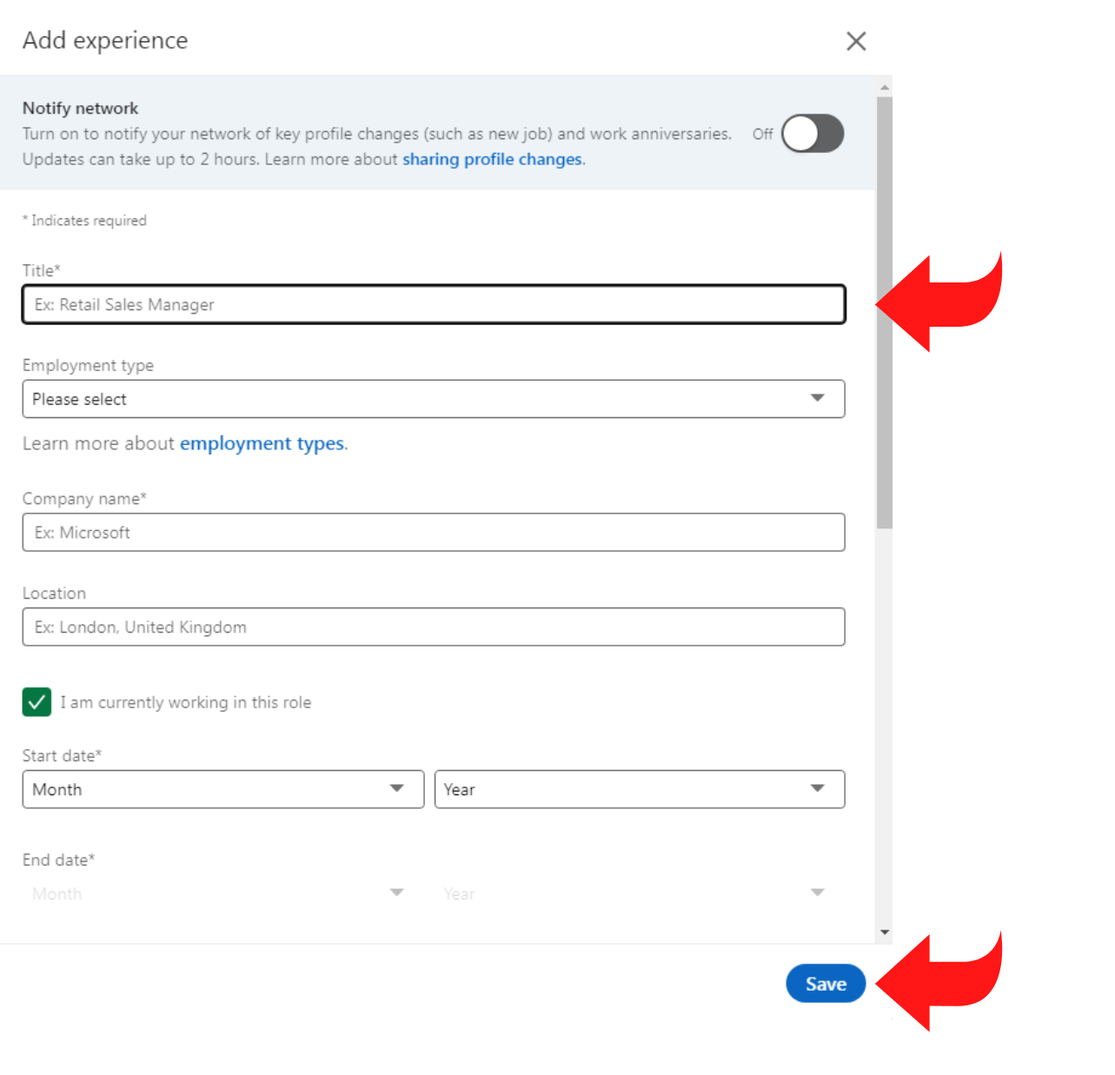
Task: Click the Company name input field
Action: pos(434,532)
